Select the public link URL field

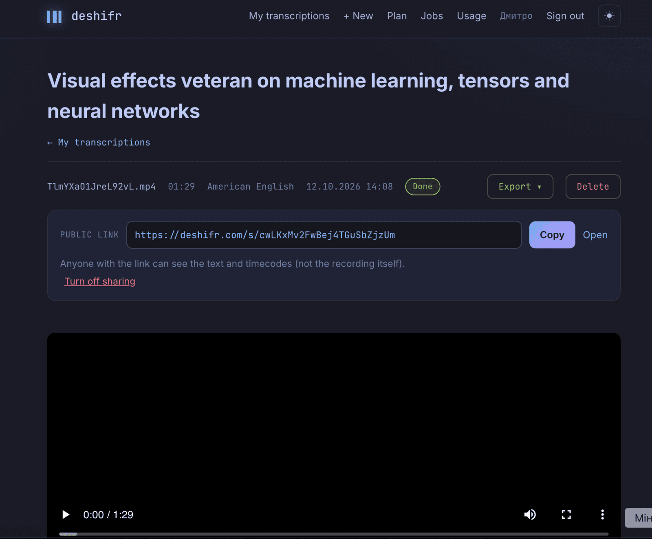[324, 235]
